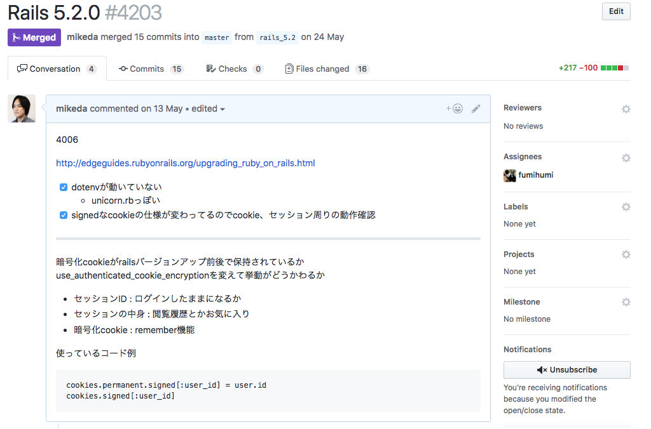Screen dimensions: 651x429
Task: Click mikeda avatar thumbnail
Action: (22, 109)
